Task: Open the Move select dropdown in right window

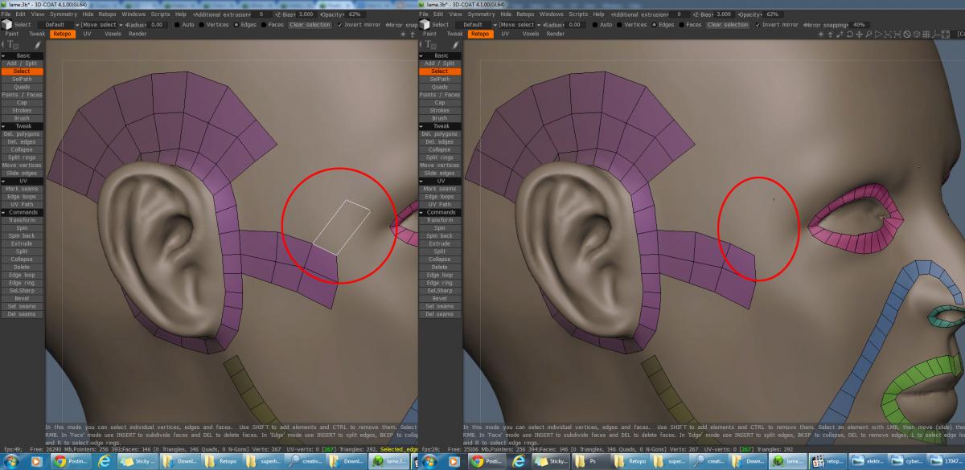Action: pos(519,25)
